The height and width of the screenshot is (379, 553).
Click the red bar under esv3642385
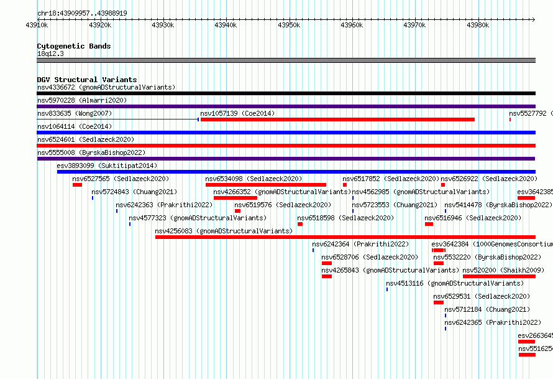(x=526, y=198)
